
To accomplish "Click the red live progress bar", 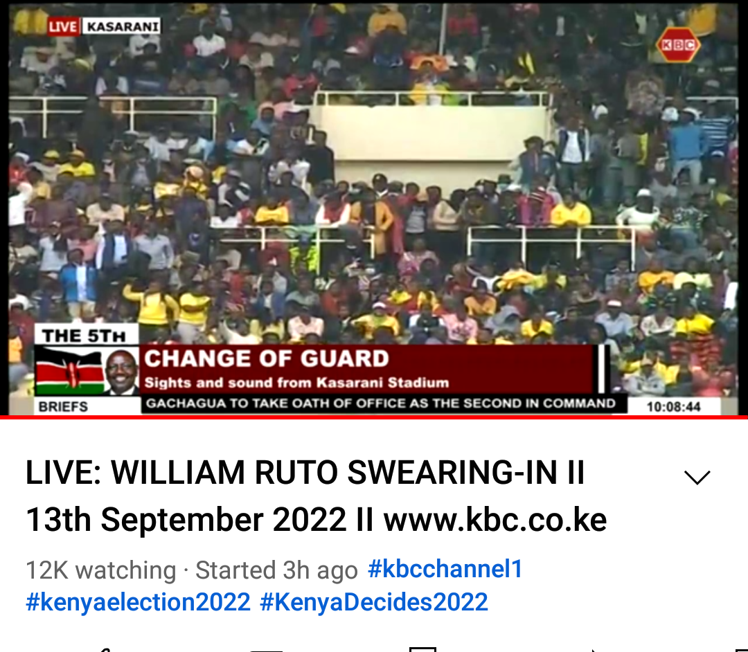I will [374, 417].
